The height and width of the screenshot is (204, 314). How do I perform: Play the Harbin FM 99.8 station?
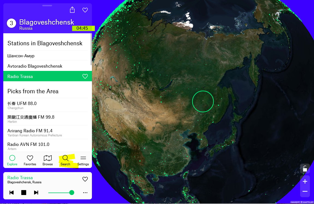(x=47, y=119)
